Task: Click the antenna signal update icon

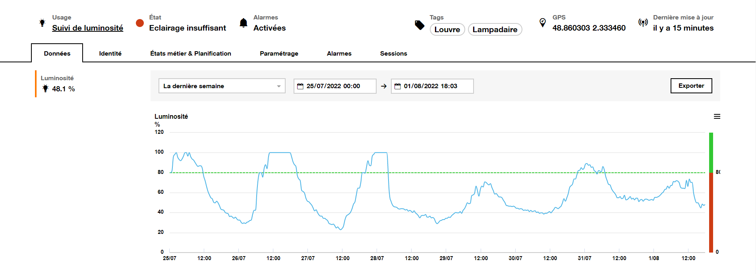Action: 643,23
